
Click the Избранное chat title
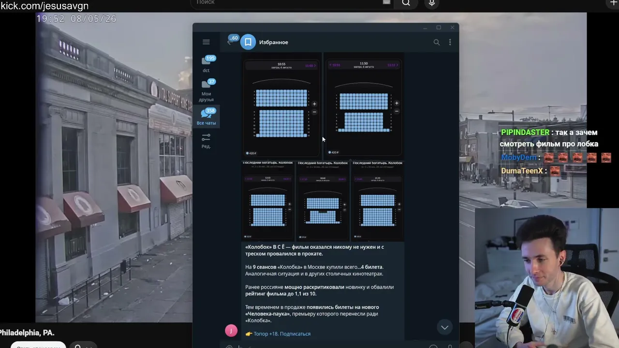pyautogui.click(x=273, y=42)
